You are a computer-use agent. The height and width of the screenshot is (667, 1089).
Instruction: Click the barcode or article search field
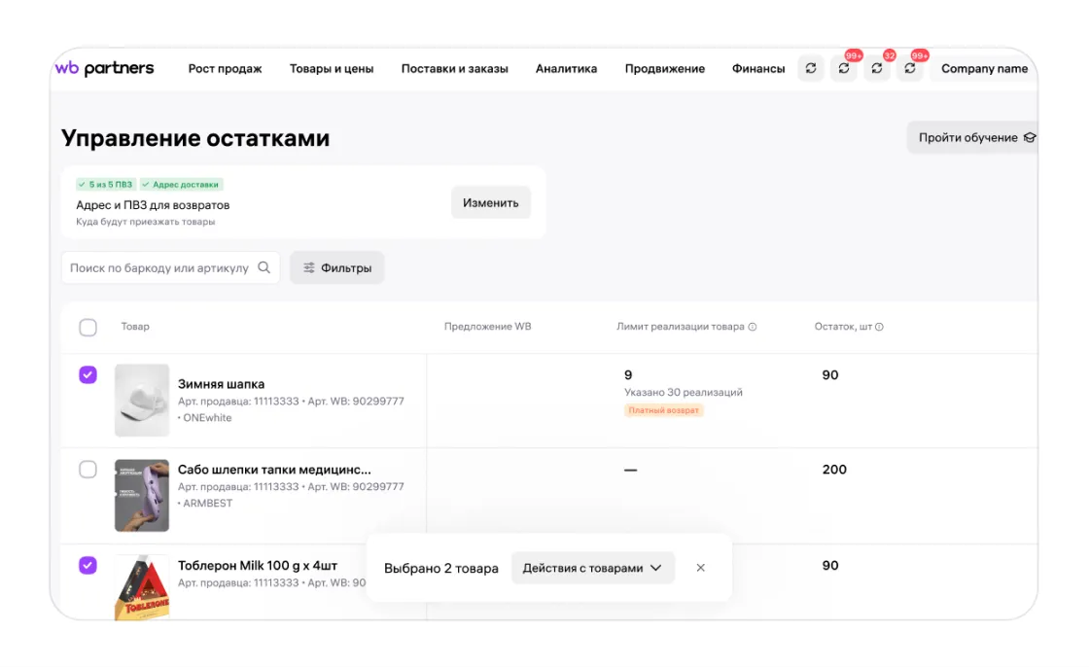click(x=158, y=268)
